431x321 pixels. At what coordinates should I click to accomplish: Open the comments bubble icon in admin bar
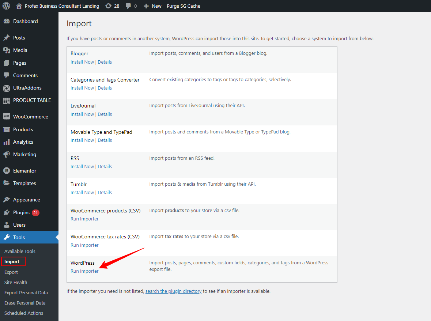[128, 6]
